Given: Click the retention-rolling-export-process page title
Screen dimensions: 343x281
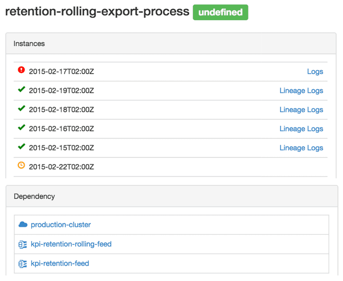Looking at the screenshot, I should (97, 12).
